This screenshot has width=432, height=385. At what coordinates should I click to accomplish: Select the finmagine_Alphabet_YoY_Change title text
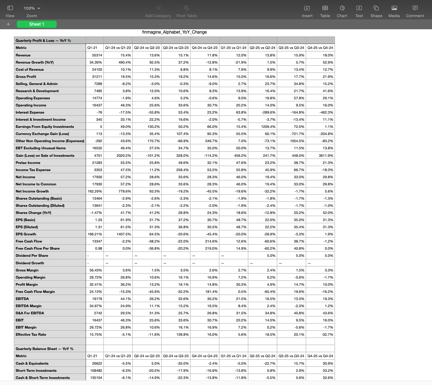(x=175, y=32)
